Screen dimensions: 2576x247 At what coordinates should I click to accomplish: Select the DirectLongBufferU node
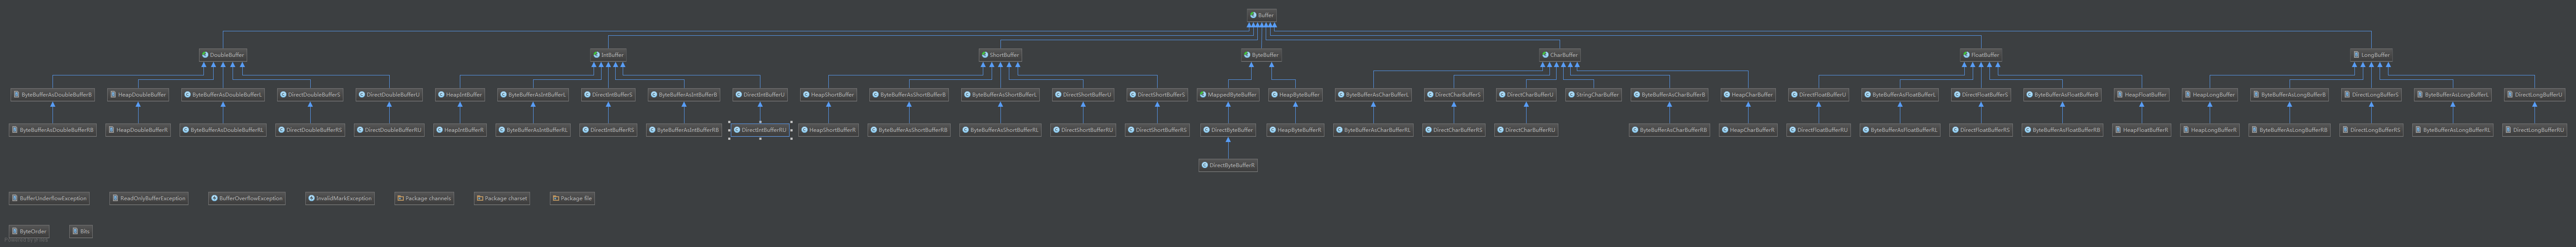[2535, 95]
